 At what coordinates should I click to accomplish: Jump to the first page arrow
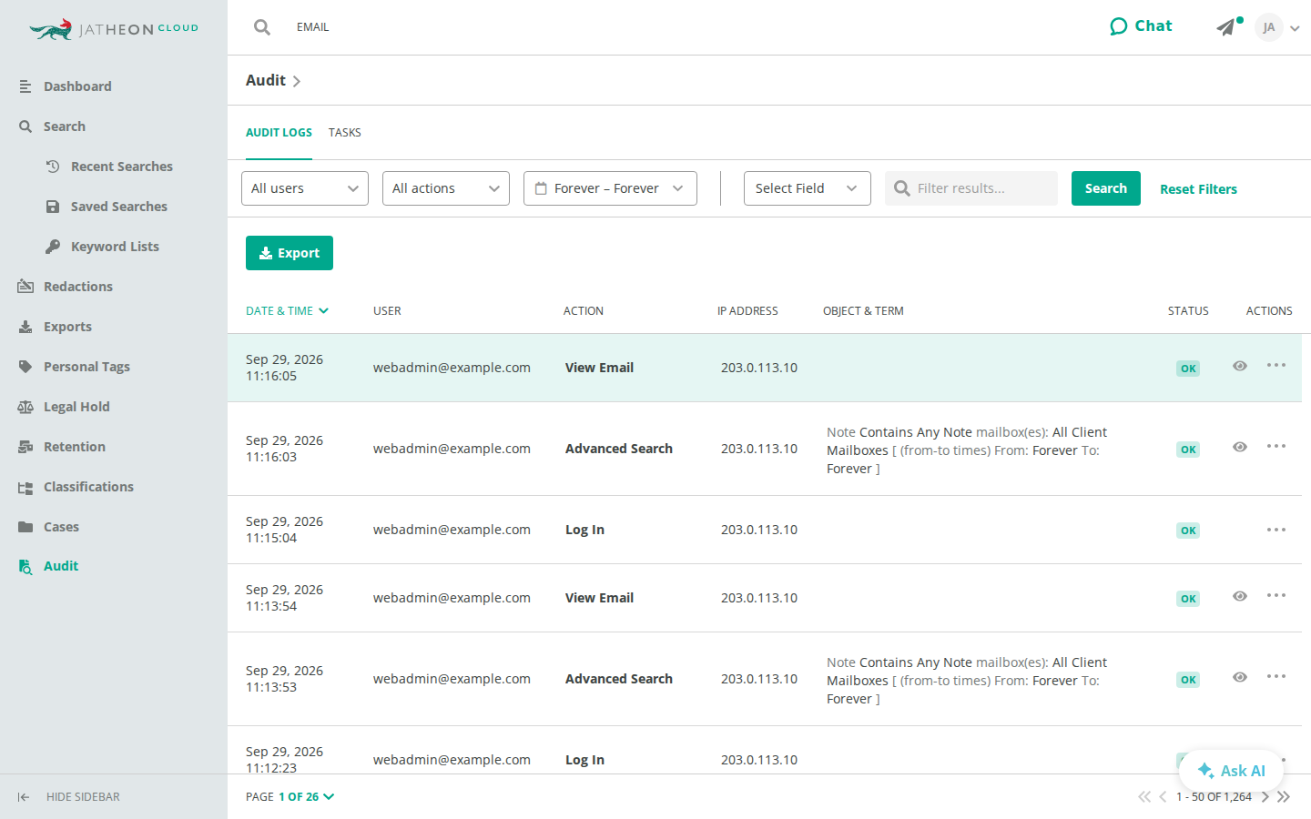pyautogui.click(x=1144, y=797)
